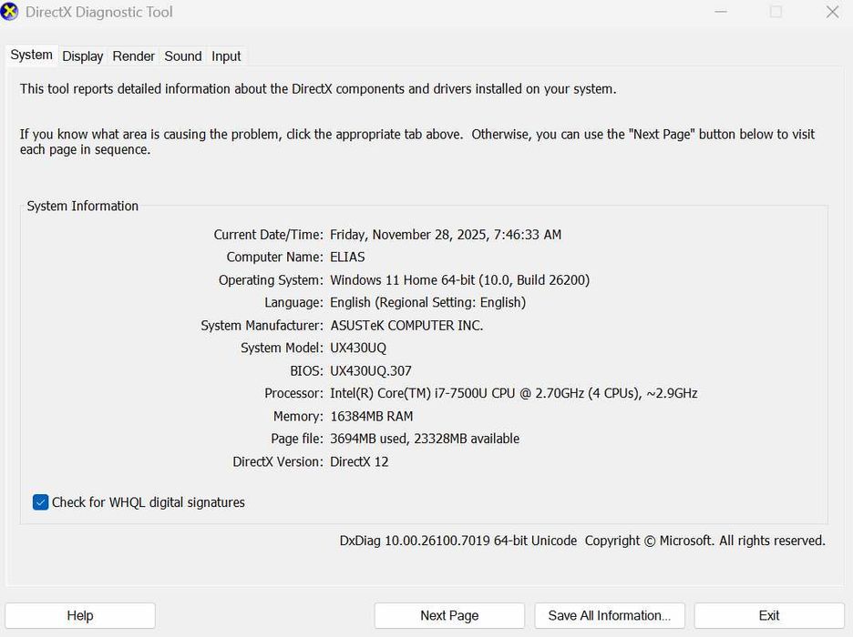853x637 pixels.
Task: Click the DirectX Diagnostic Tool title bar icon
Action: pos(10,13)
